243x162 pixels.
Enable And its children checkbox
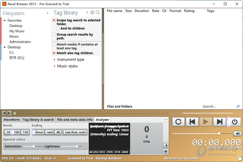tap(58, 28)
